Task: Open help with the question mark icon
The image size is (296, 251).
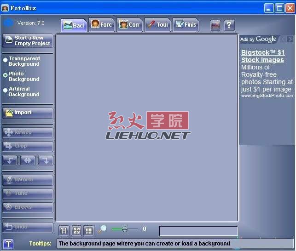Action: point(229,25)
